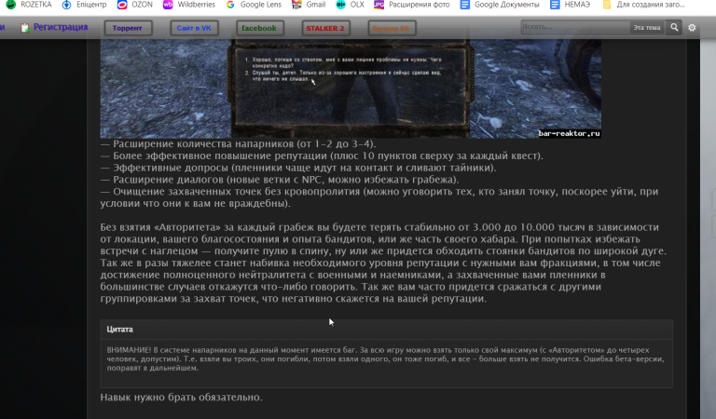Click the facebook button
Image resolution: width=716 pixels, height=419 pixels.
click(259, 28)
